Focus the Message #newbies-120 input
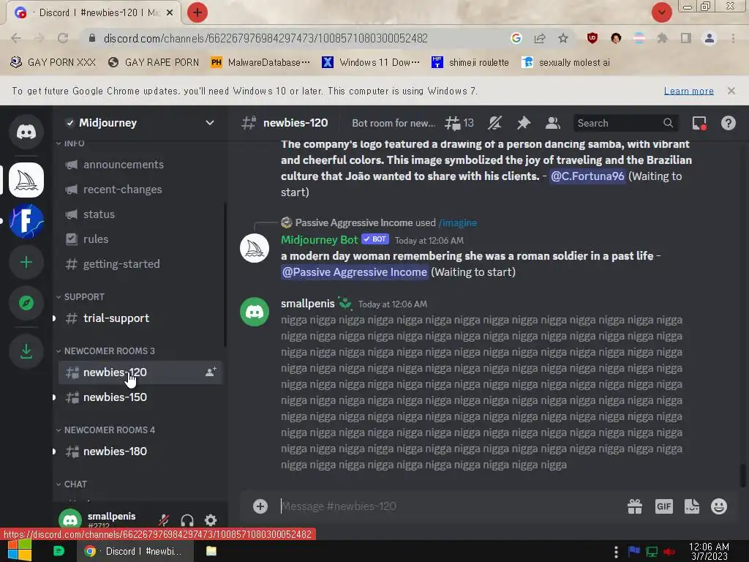 point(448,506)
